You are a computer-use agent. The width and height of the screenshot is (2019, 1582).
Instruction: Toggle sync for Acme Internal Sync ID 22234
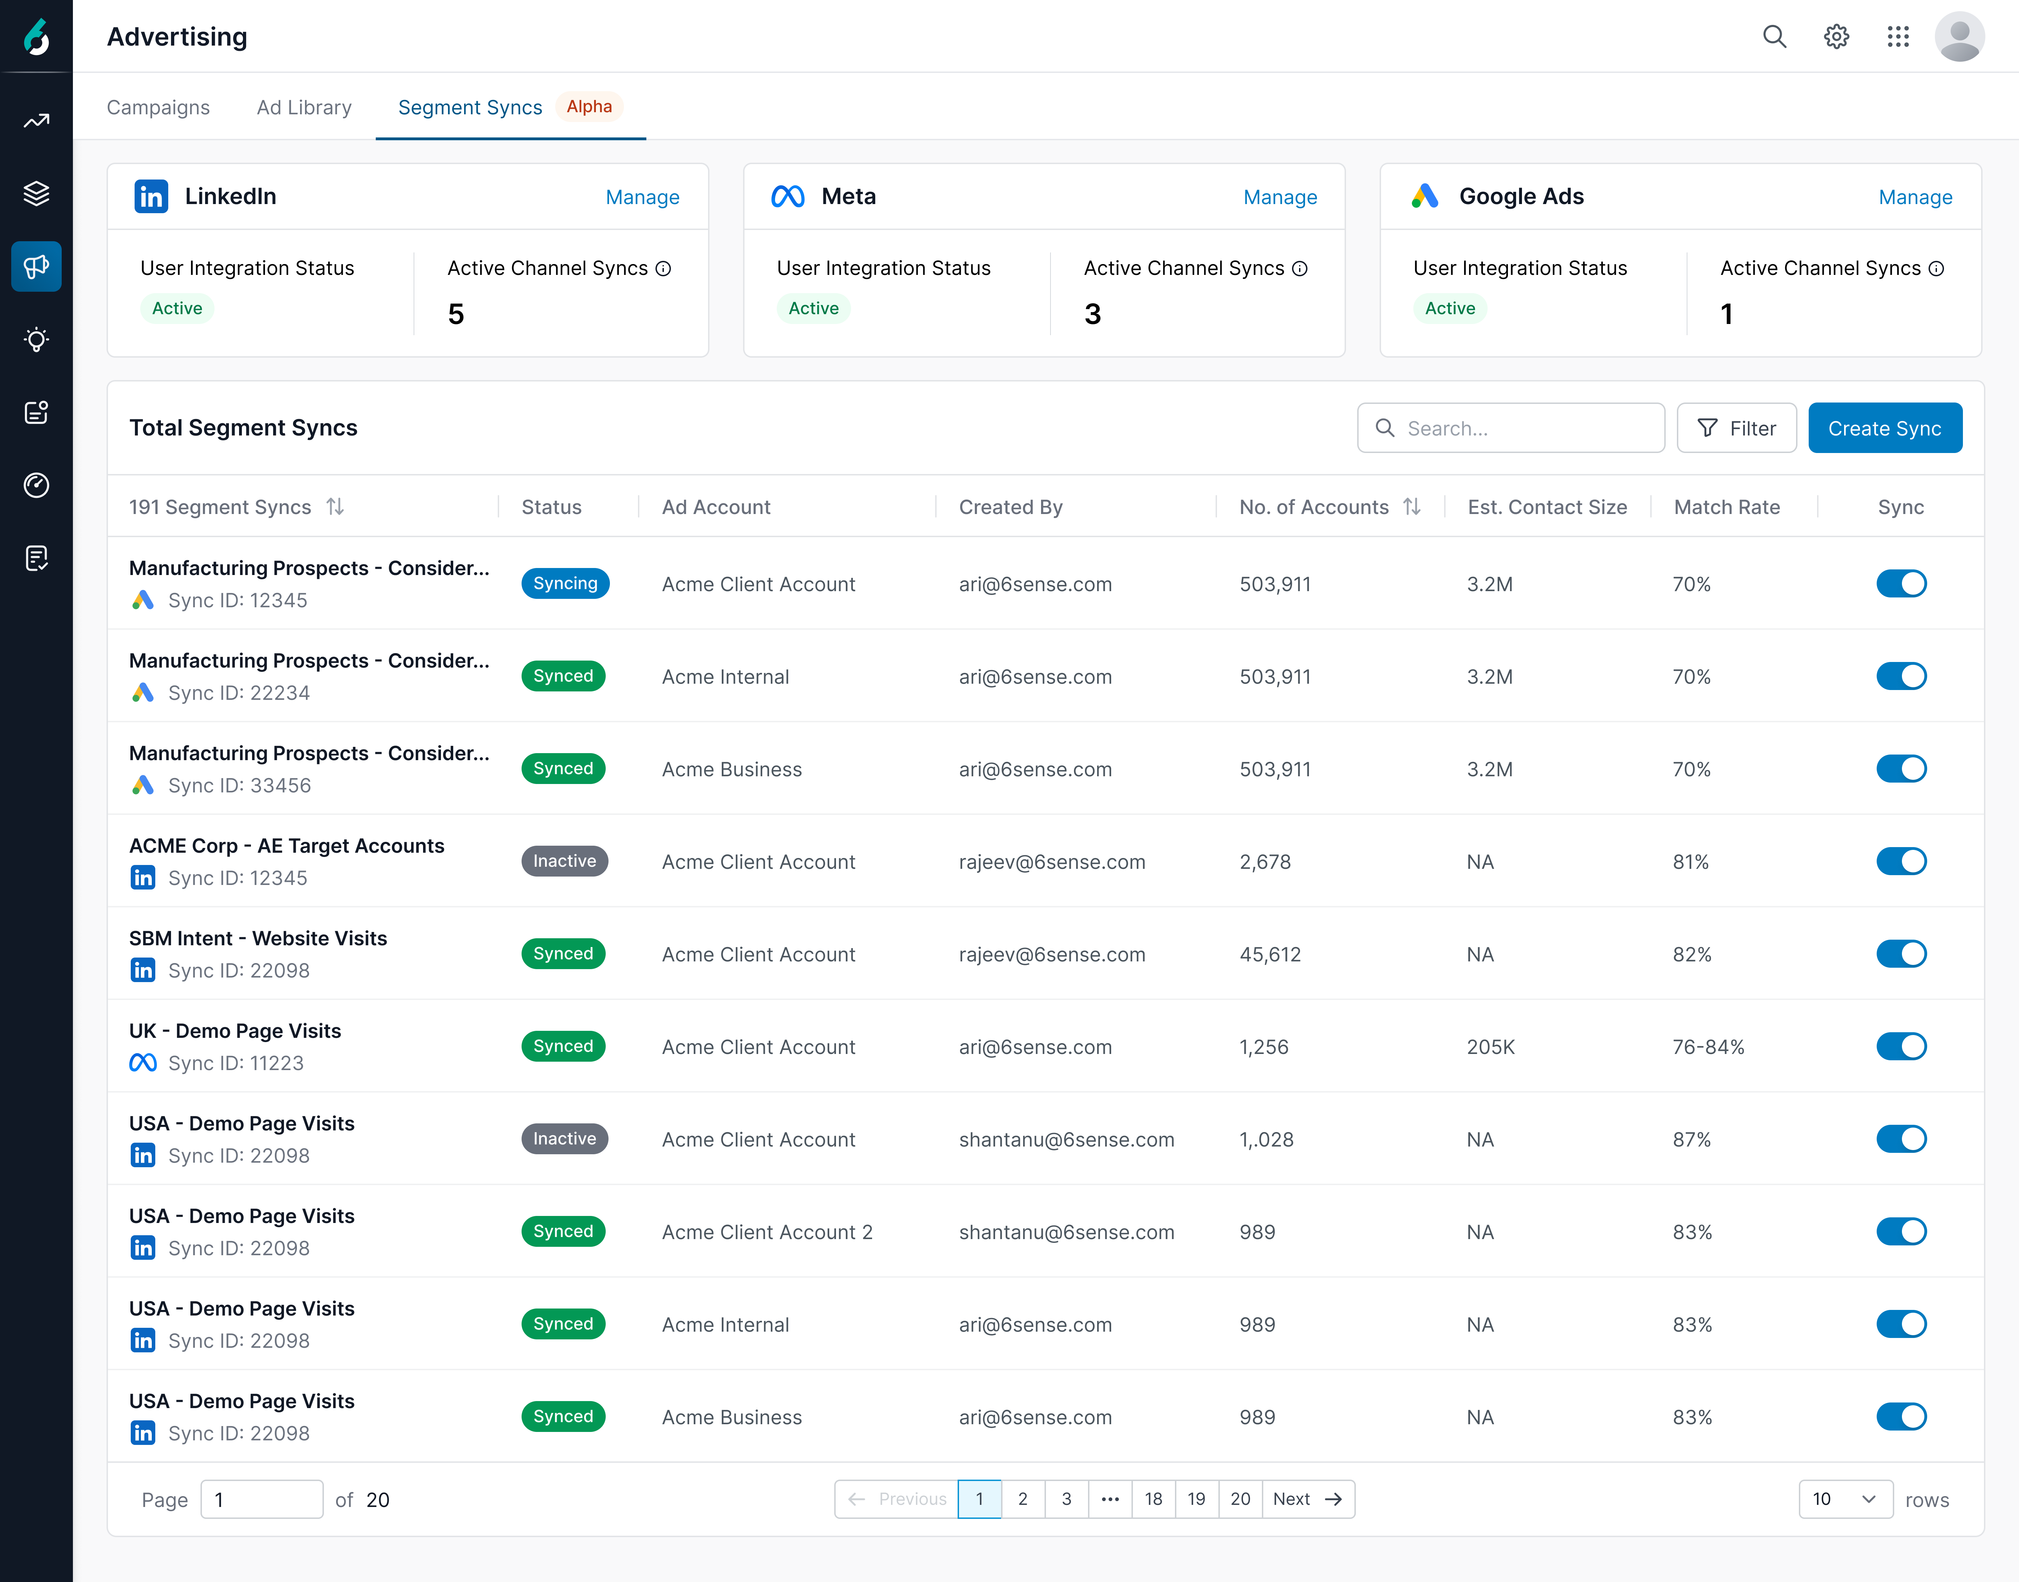coord(1902,676)
